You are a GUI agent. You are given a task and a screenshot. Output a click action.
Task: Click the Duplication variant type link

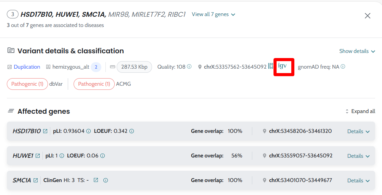point(27,67)
